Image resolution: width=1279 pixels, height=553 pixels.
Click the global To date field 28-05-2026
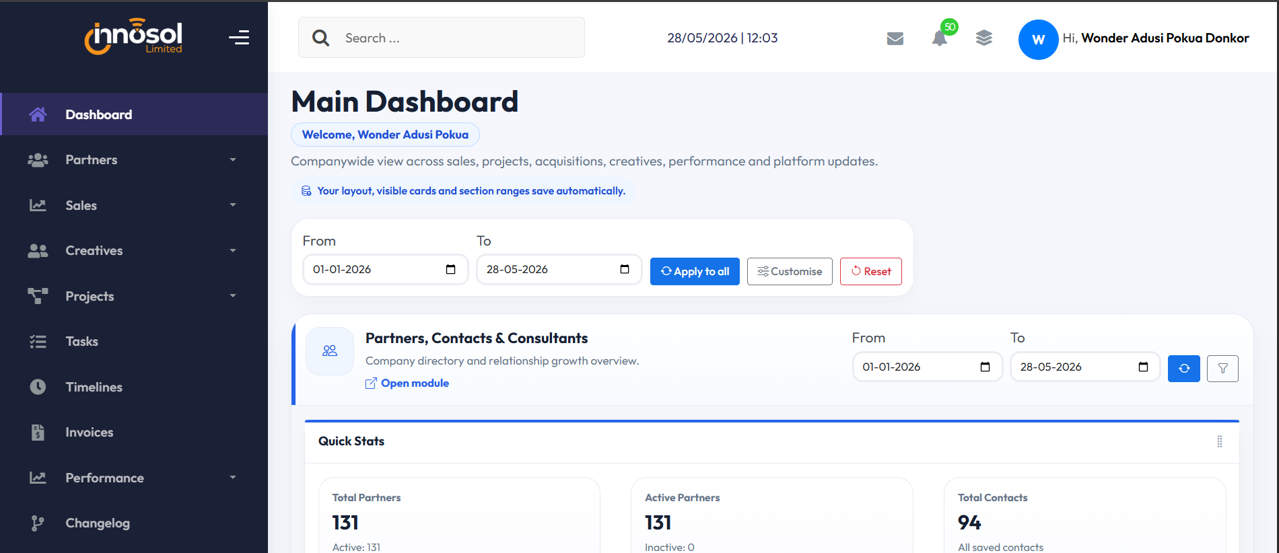(x=559, y=270)
